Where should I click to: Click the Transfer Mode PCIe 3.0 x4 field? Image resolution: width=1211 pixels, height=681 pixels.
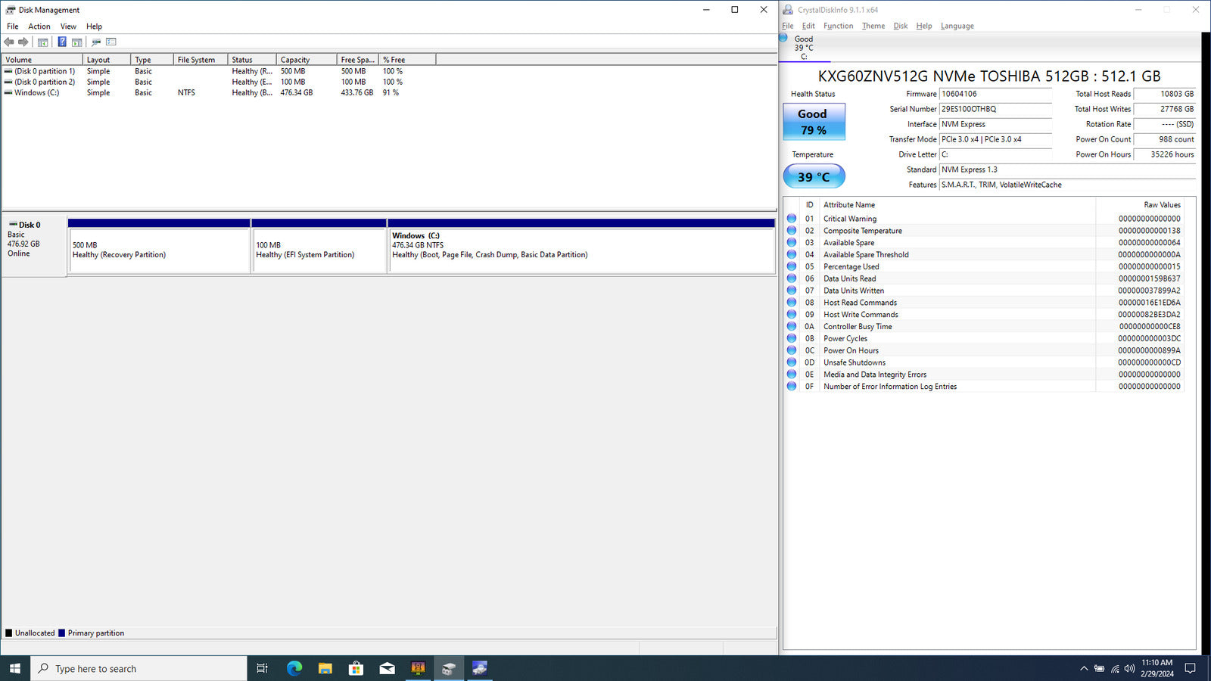pos(995,139)
